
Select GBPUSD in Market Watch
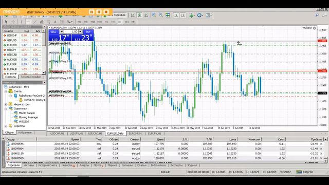point(11,40)
